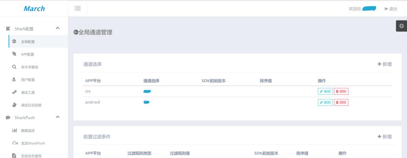Click the 历史状态查询 document icon
The width and height of the screenshot is (407, 158).
click(14, 155)
